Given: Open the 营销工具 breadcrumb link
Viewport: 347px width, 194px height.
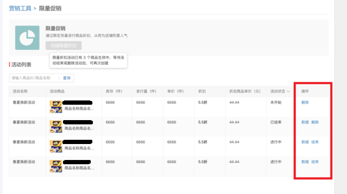Looking at the screenshot, I should (20, 9).
